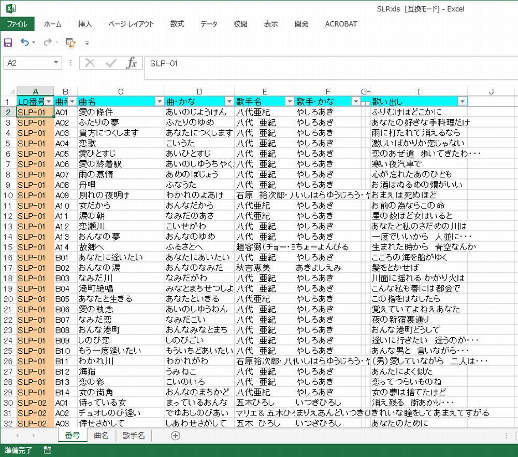Open the 歌手名 column filter dropdown
The width and height of the screenshot is (518, 457).
(290, 102)
